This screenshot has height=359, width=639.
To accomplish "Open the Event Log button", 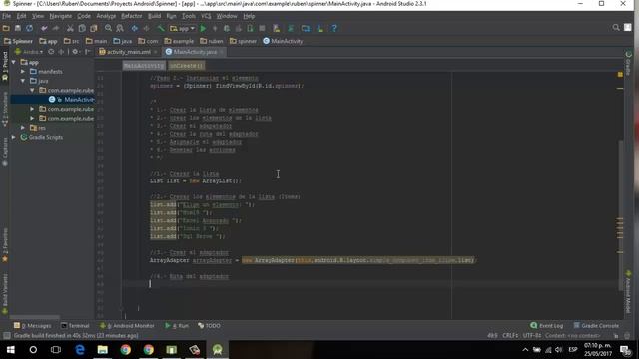I will click(x=547, y=326).
